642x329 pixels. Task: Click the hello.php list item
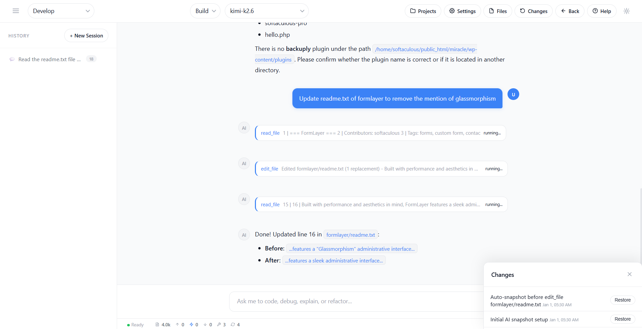tap(277, 35)
